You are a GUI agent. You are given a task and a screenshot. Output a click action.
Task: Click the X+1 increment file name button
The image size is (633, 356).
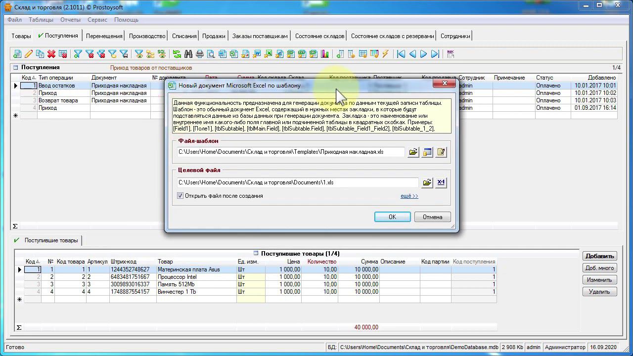pyautogui.click(x=441, y=182)
